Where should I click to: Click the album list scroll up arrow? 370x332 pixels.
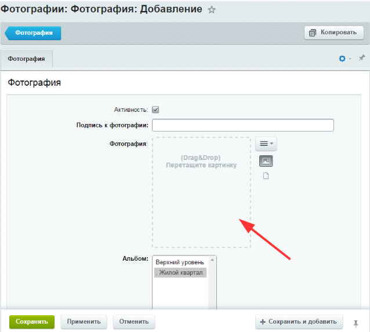[212, 260]
